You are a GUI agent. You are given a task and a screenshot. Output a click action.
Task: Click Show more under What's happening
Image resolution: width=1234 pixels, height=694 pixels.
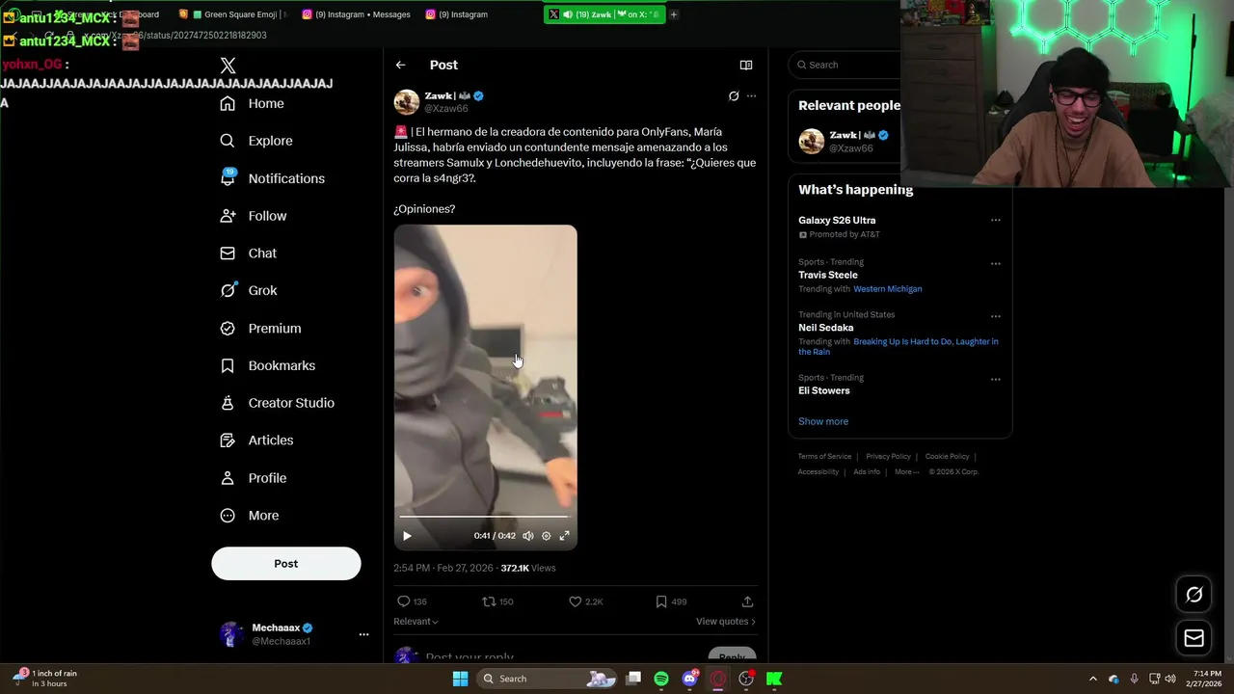tap(823, 421)
